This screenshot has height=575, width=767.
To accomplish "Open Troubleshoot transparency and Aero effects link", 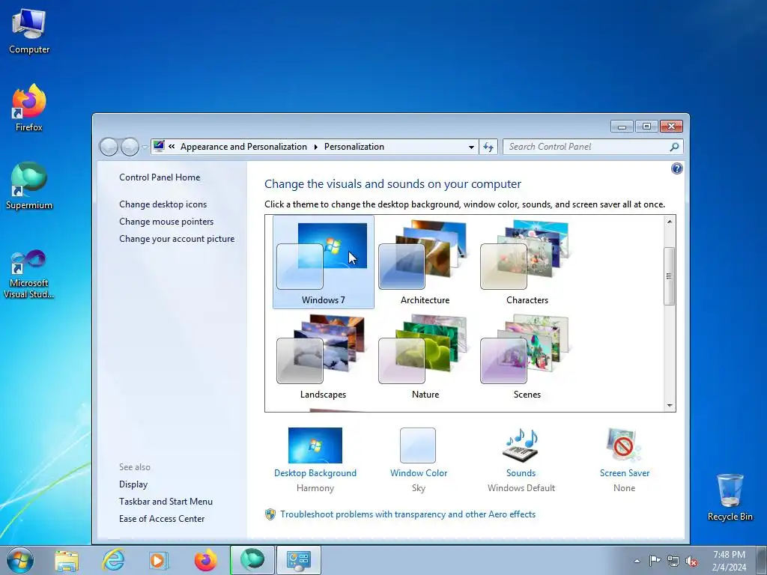I will 407,514.
